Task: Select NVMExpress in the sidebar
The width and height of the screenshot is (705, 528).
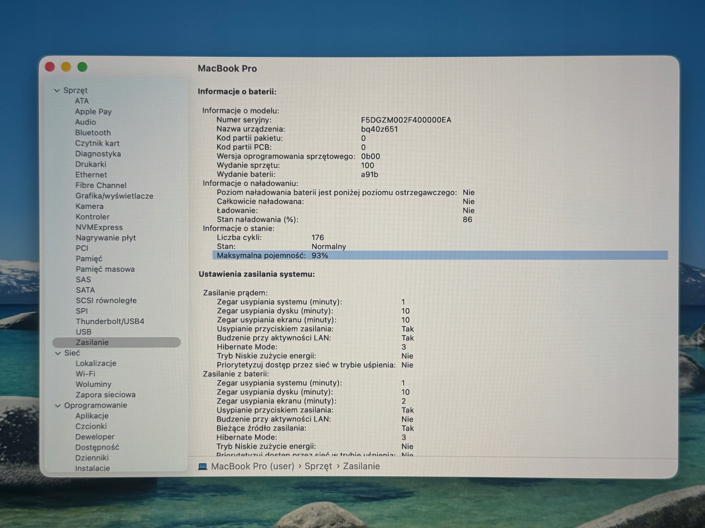Action: point(99,227)
